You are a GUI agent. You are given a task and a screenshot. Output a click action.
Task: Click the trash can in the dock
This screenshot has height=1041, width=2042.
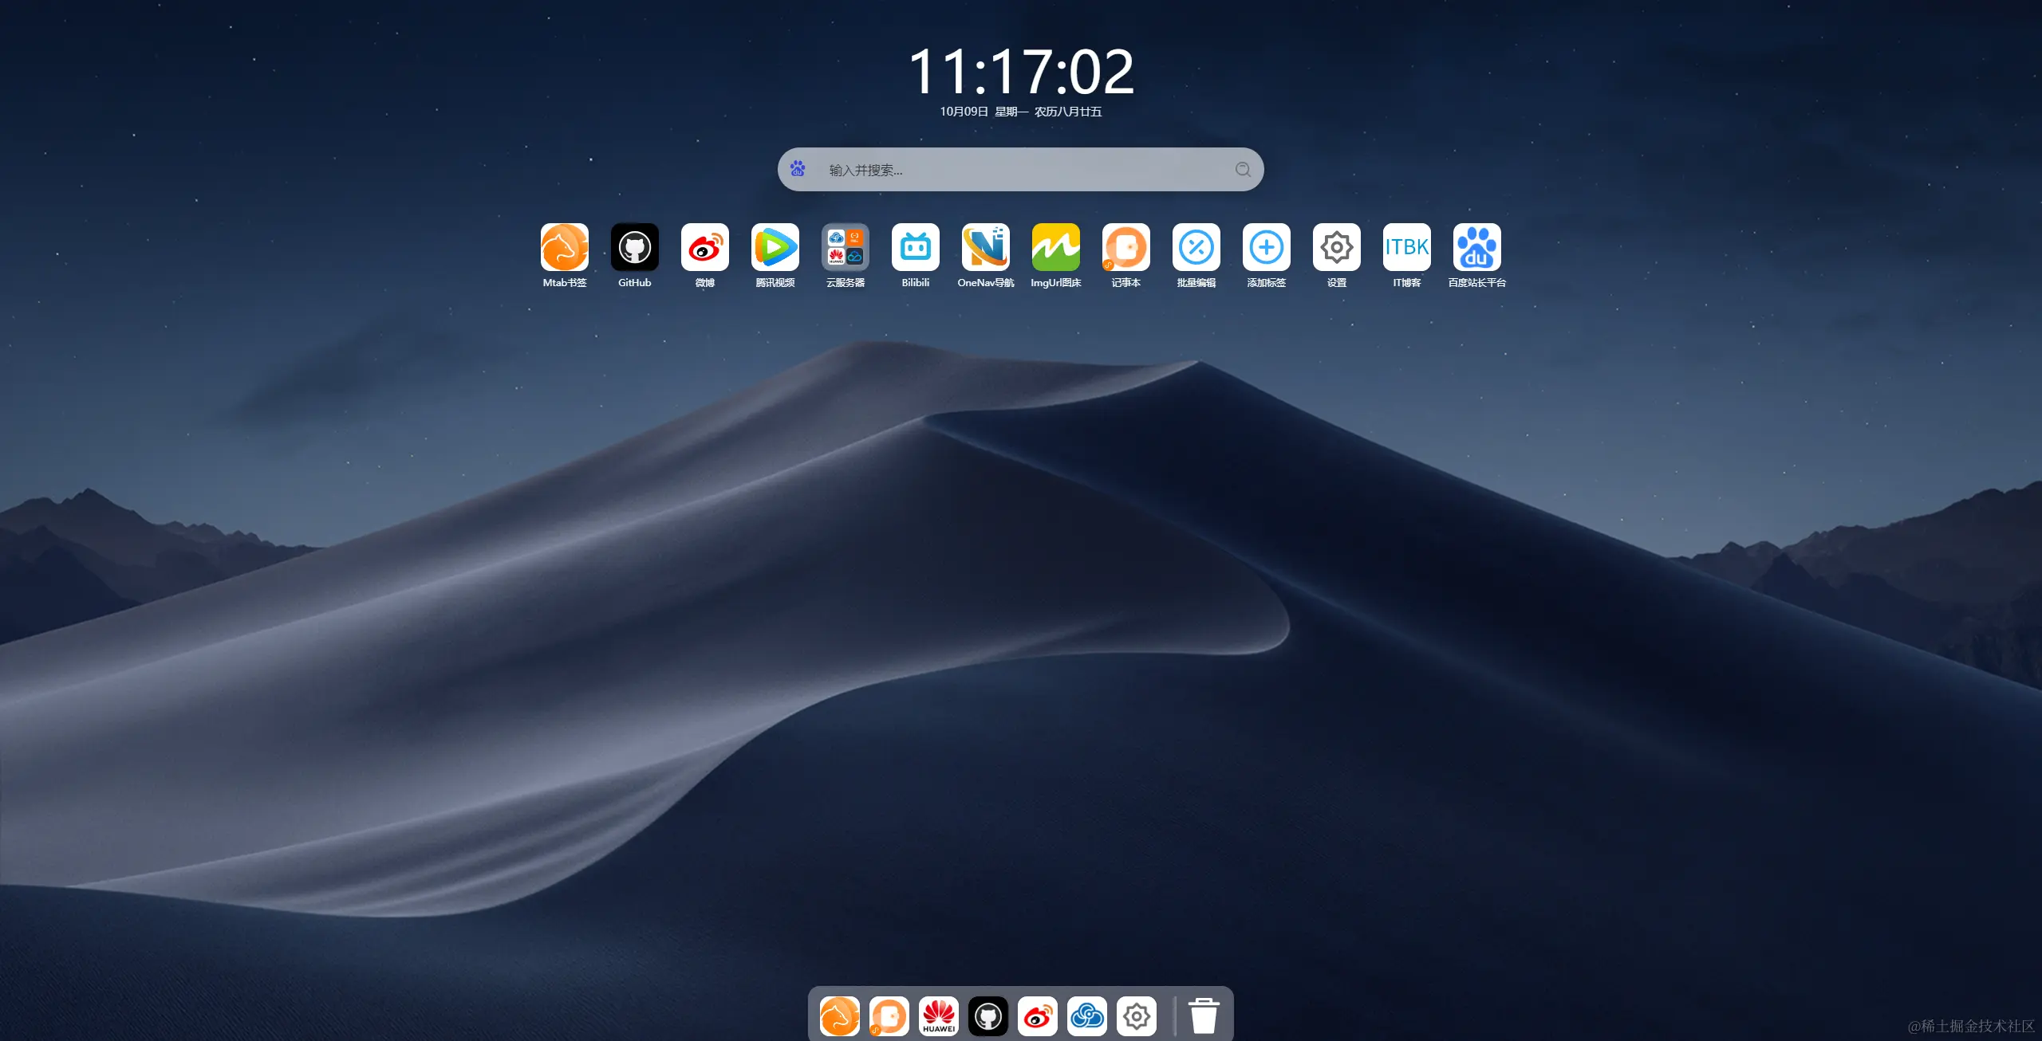point(1204,1016)
